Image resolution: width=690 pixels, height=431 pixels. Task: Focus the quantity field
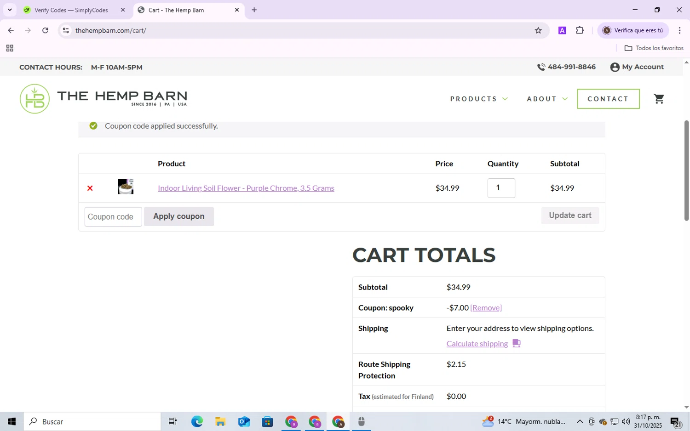pos(501,188)
